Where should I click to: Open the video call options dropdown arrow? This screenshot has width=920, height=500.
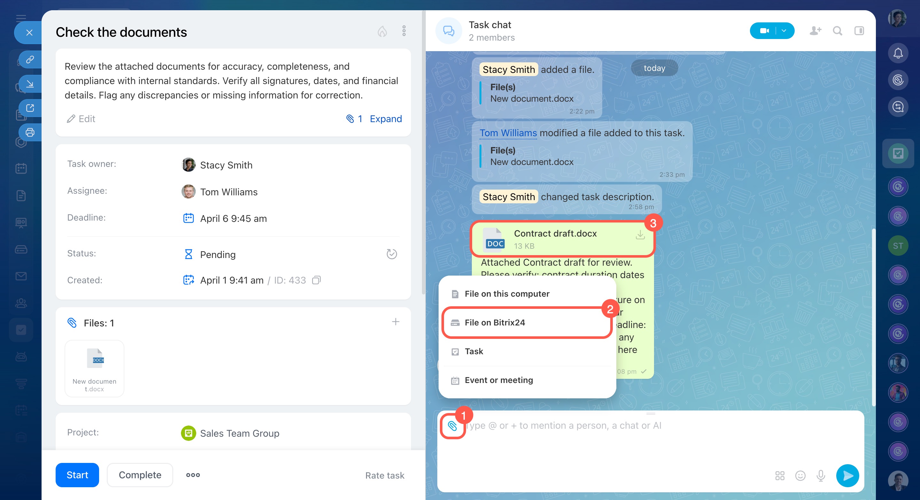784,31
